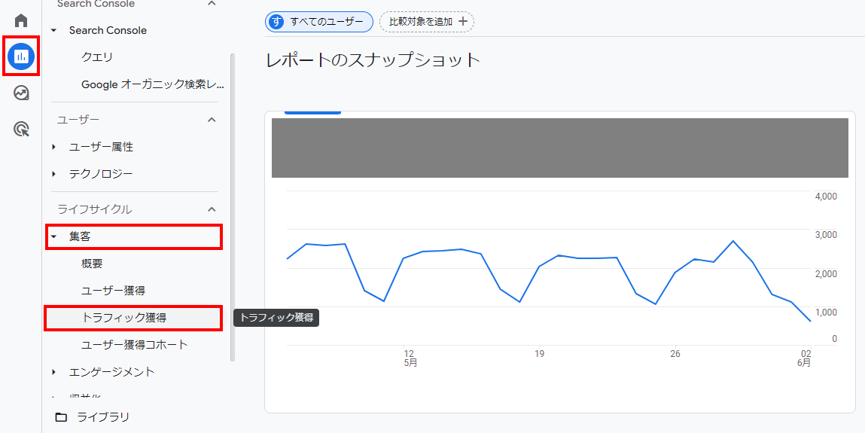Screen dimensions: 865x433
Task: Collapse the ライフサイクル section chevron
Action: click(x=212, y=209)
